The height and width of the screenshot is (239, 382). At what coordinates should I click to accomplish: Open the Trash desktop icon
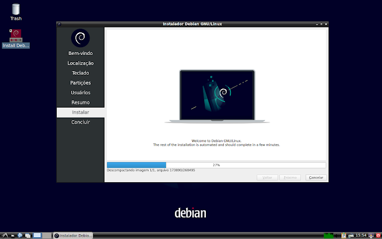pos(16,12)
